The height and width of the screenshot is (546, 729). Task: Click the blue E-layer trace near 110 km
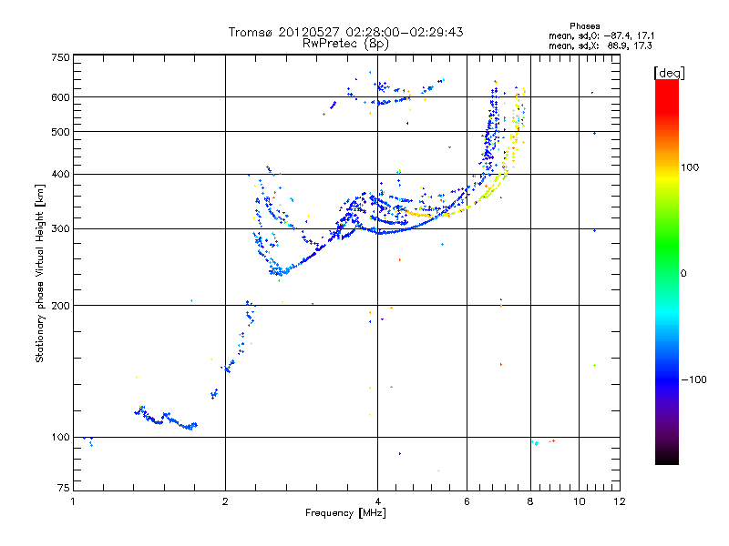pos(166,418)
